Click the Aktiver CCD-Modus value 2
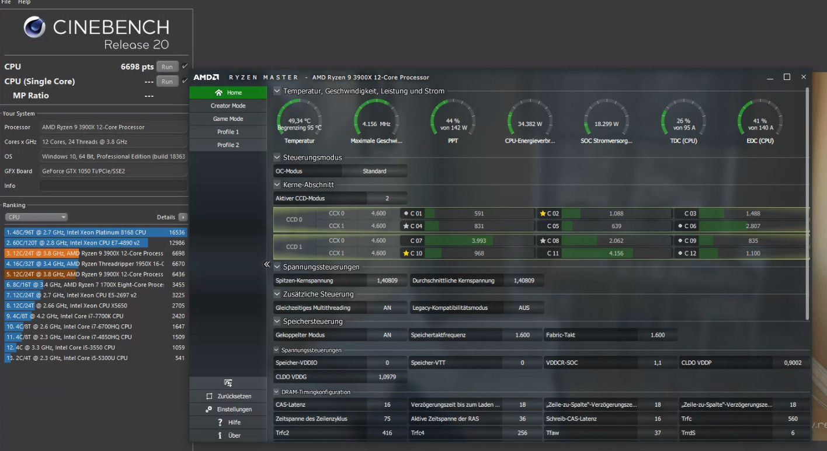Image resolution: width=827 pixels, height=451 pixels. tap(387, 198)
